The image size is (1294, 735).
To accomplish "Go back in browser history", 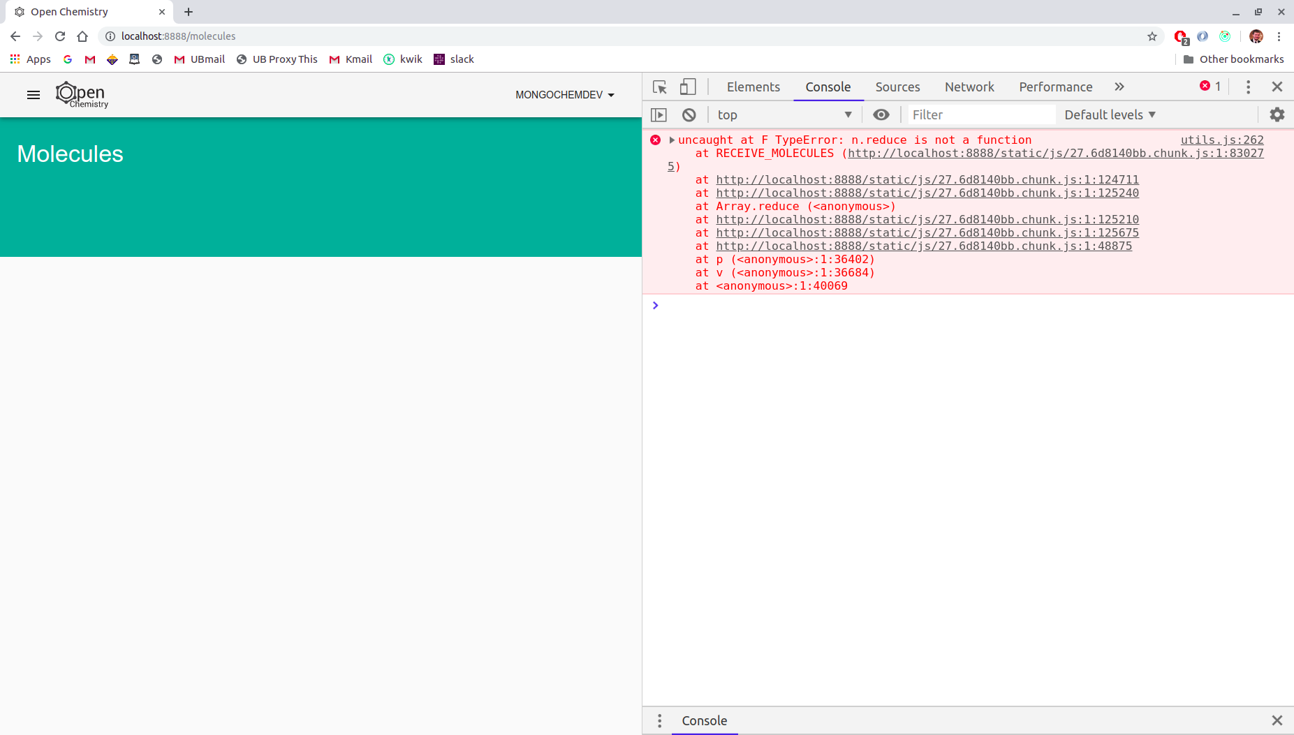I will (15, 36).
